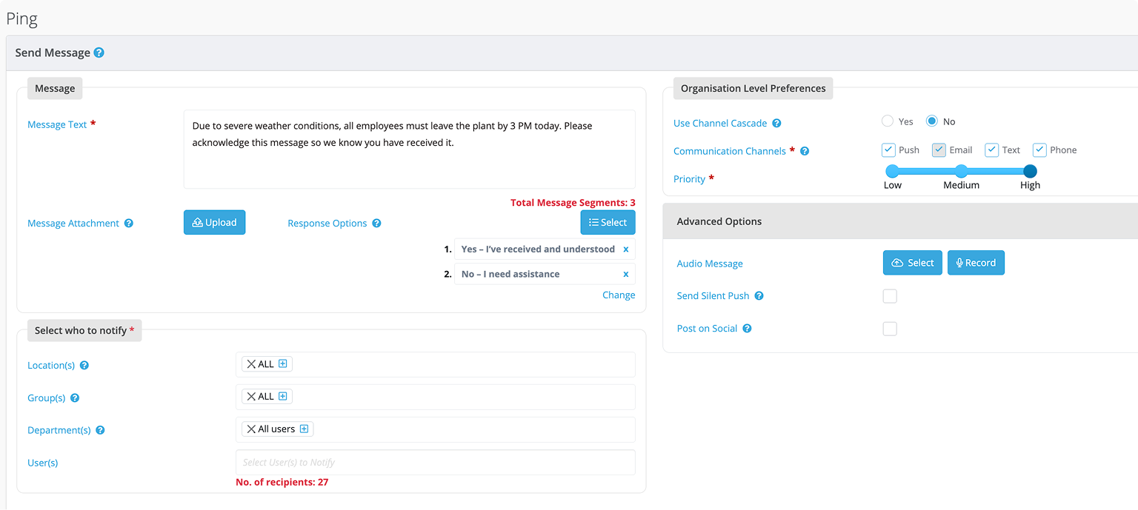The width and height of the screenshot is (1138, 510).
Task: Click the Department(s) selection field
Action: [435, 429]
